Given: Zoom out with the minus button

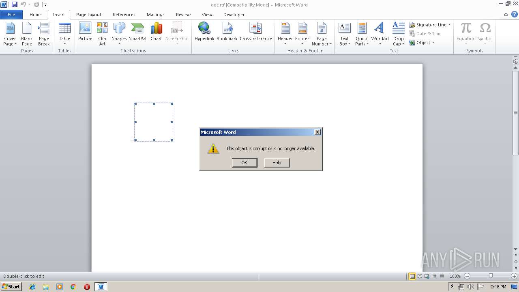Looking at the screenshot, I should pos(467,276).
